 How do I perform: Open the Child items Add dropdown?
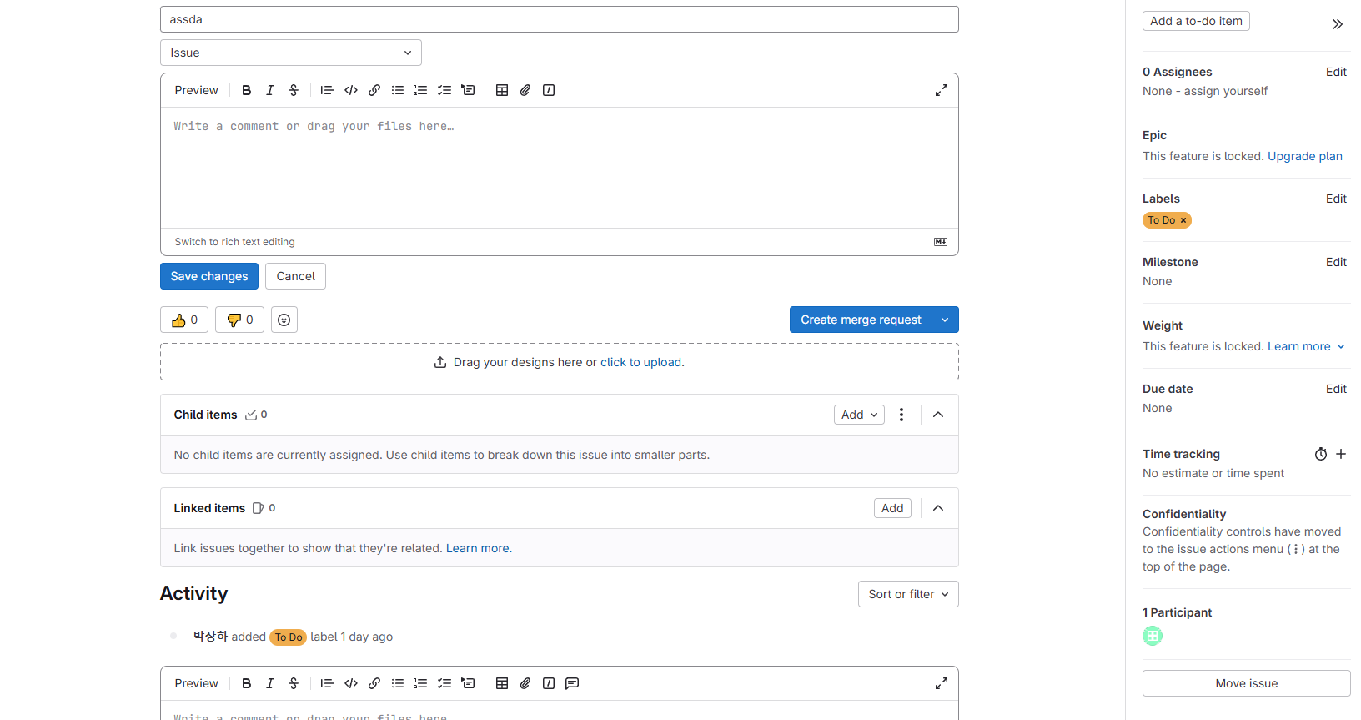(859, 415)
